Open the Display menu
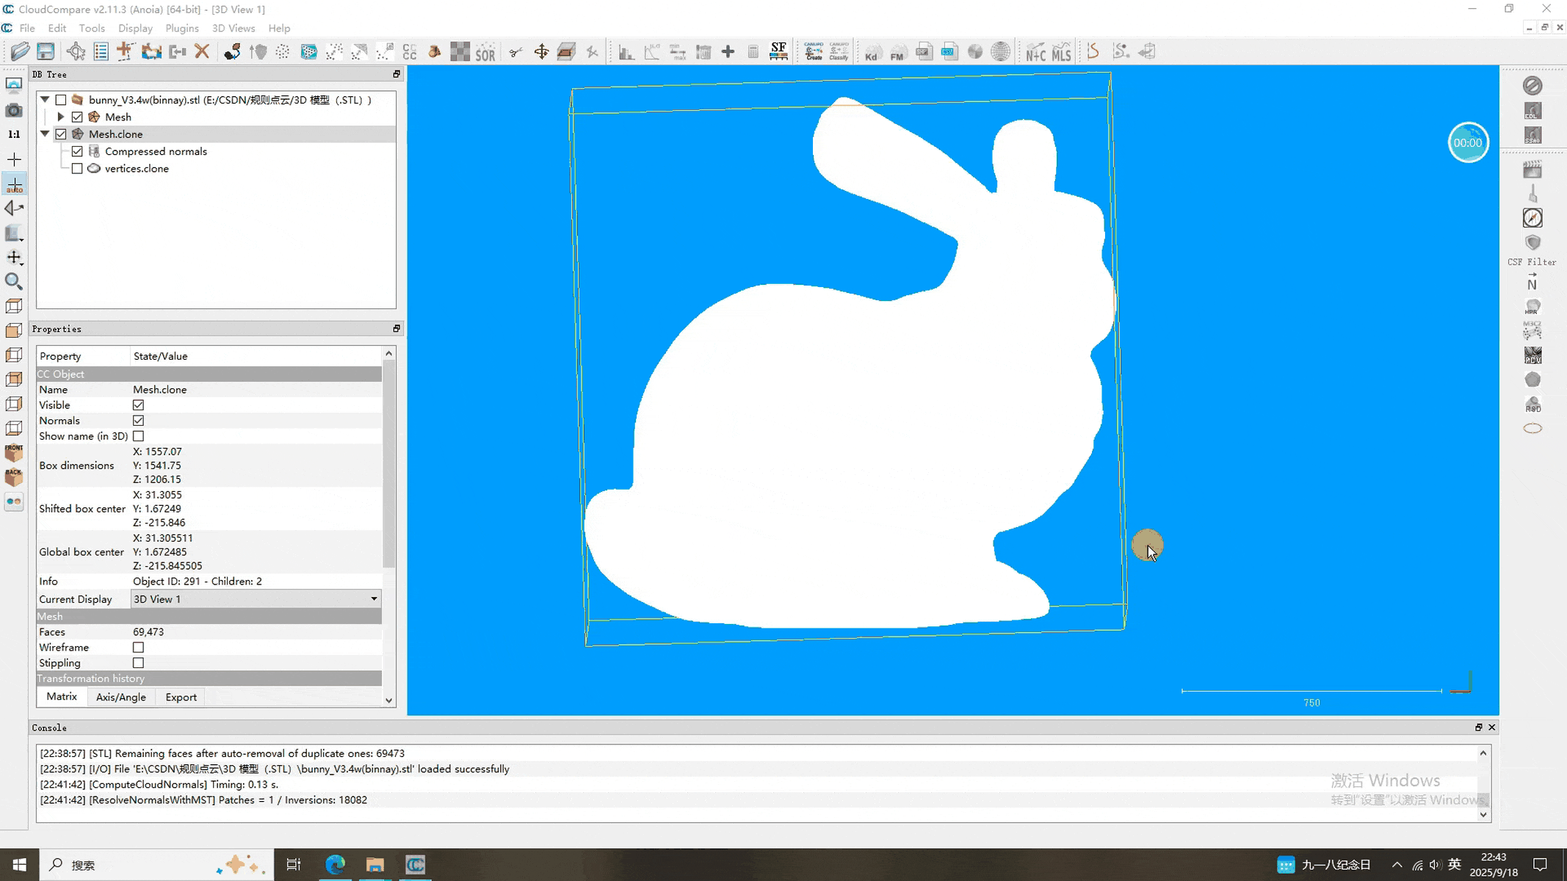Viewport: 1567px width, 881px height. [x=135, y=28]
